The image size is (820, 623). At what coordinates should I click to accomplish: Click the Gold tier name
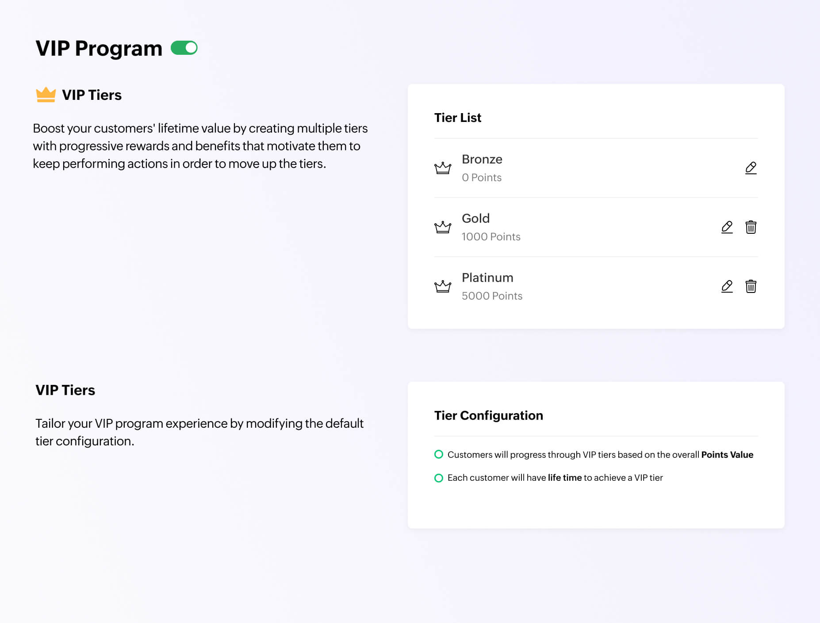[x=475, y=218]
